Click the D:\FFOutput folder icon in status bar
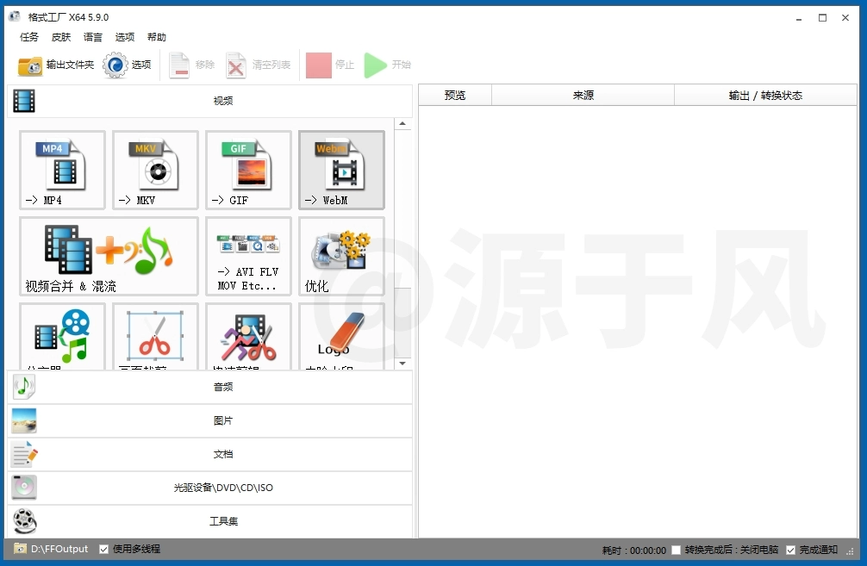Image resolution: width=867 pixels, height=566 pixels. point(20,548)
